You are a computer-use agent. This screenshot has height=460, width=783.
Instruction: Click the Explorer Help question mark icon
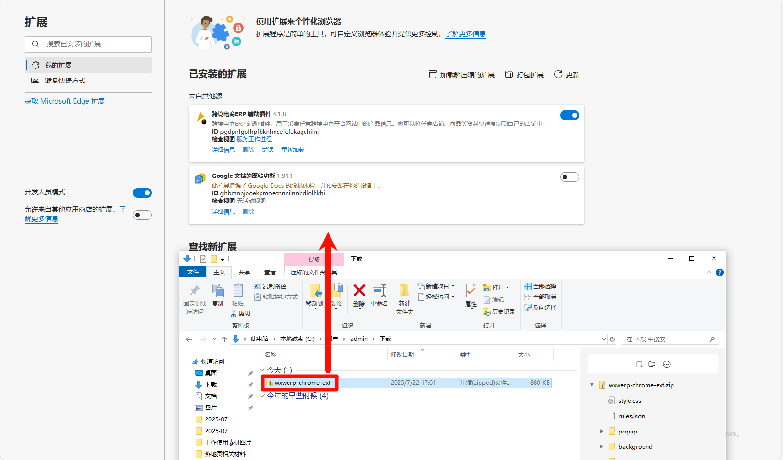pos(720,272)
